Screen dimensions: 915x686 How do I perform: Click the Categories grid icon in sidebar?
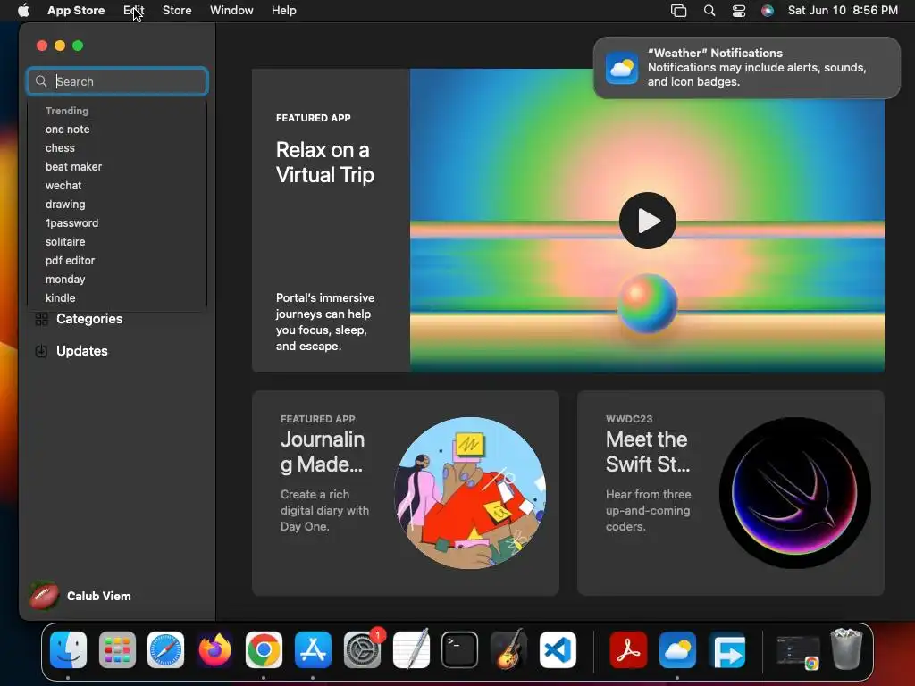(41, 319)
